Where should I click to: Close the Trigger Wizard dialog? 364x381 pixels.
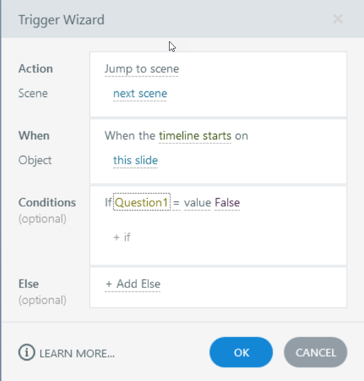338,19
